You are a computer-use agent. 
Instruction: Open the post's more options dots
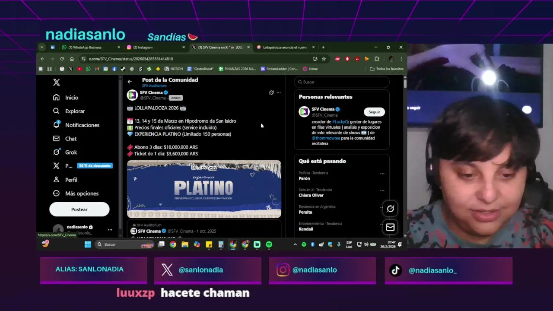point(279,92)
